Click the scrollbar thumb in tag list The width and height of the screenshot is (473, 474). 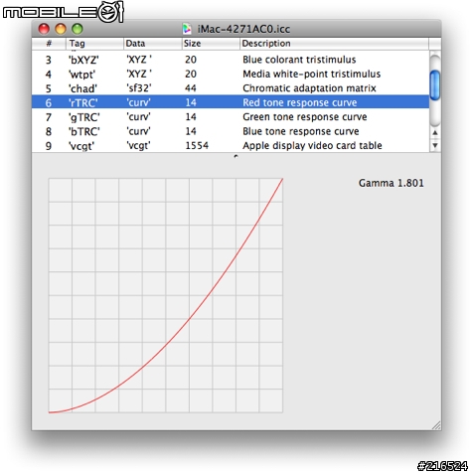[x=435, y=85]
